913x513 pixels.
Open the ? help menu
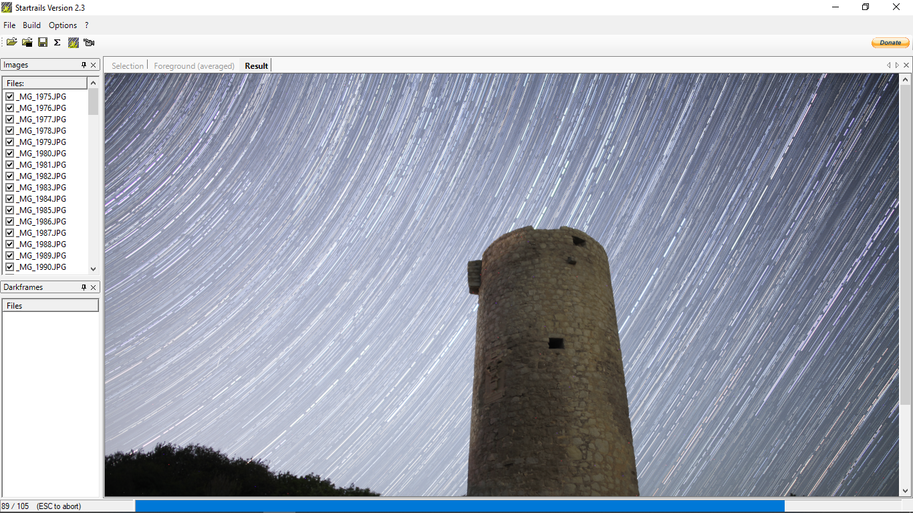click(86, 25)
